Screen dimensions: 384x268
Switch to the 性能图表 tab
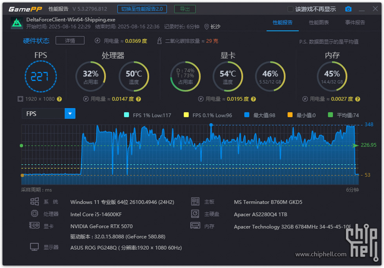coord(319,23)
